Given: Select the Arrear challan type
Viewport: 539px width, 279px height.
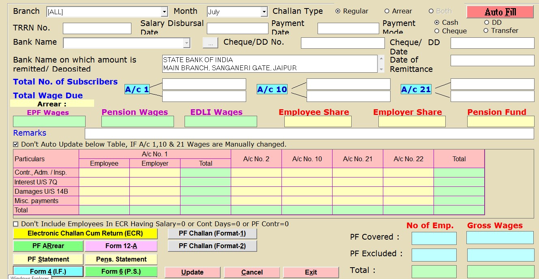Looking at the screenshot, I should pyautogui.click(x=387, y=11).
